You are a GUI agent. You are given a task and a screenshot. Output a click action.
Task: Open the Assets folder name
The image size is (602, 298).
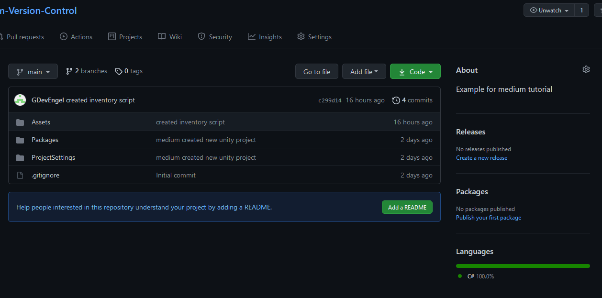[x=41, y=122]
